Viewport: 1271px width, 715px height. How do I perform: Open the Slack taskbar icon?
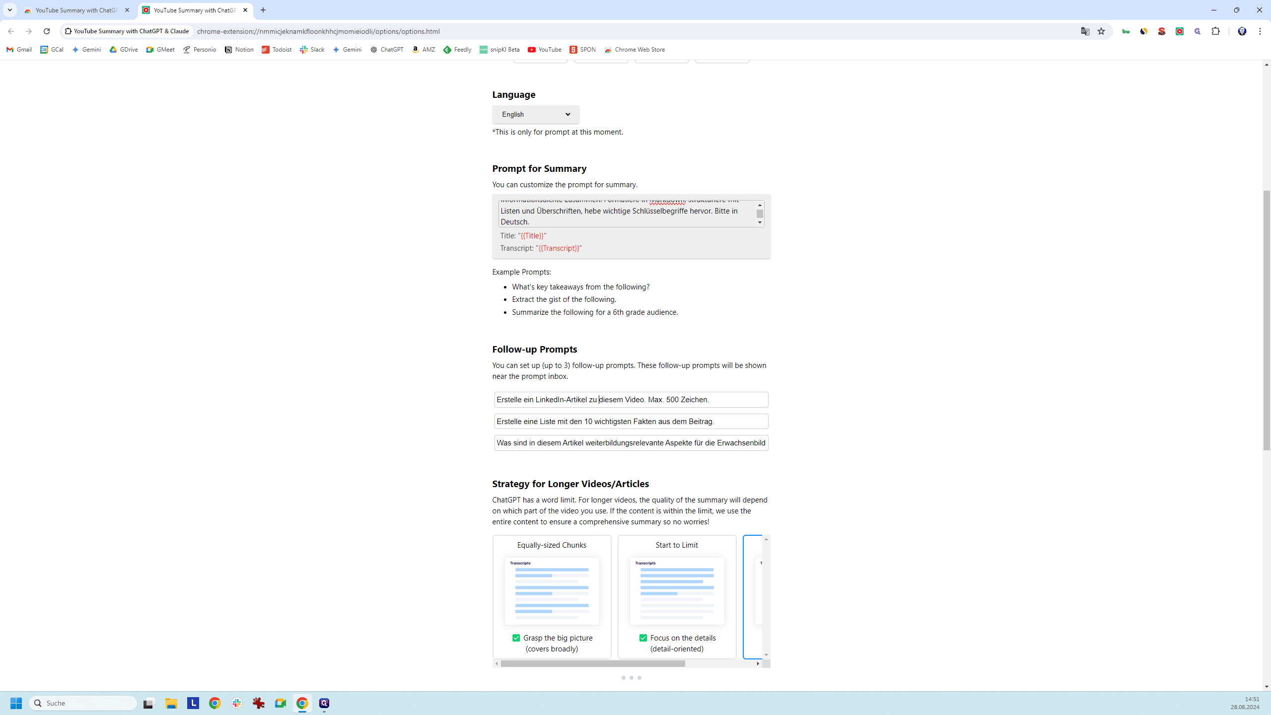tap(237, 703)
